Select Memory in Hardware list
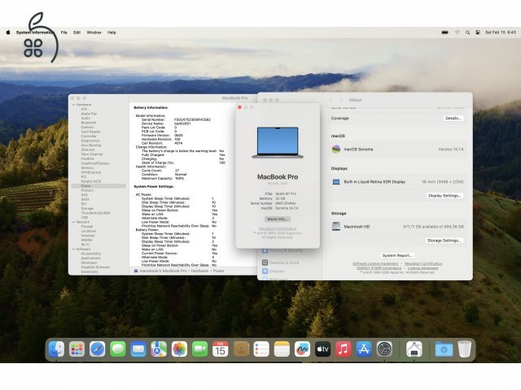521x390 pixels. (87, 168)
